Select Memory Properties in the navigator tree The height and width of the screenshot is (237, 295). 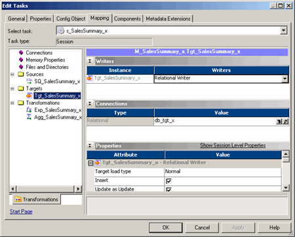(x=45, y=60)
